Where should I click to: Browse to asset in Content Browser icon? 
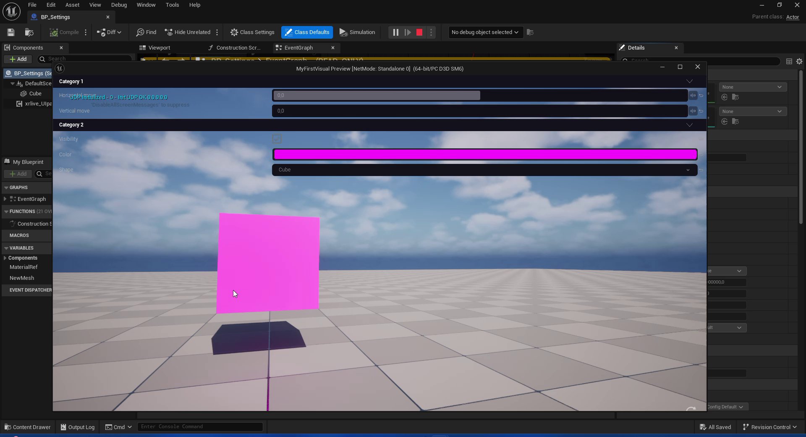[x=29, y=32]
